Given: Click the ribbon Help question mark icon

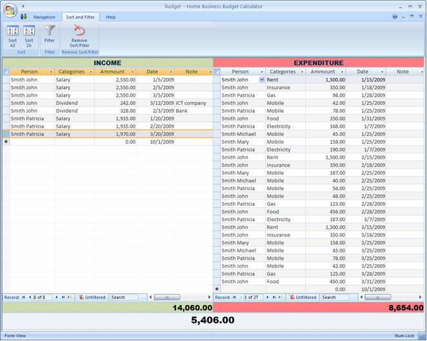Looking at the screenshot, I should coord(395,17).
